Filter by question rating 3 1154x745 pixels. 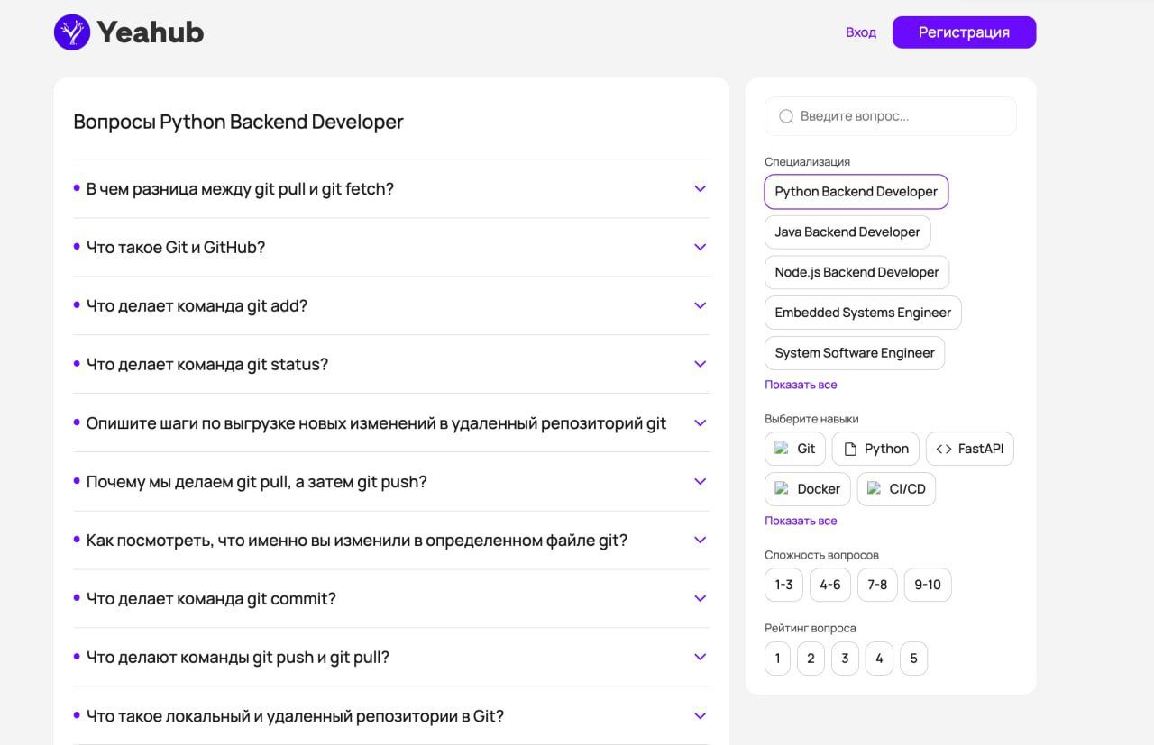pyautogui.click(x=845, y=659)
